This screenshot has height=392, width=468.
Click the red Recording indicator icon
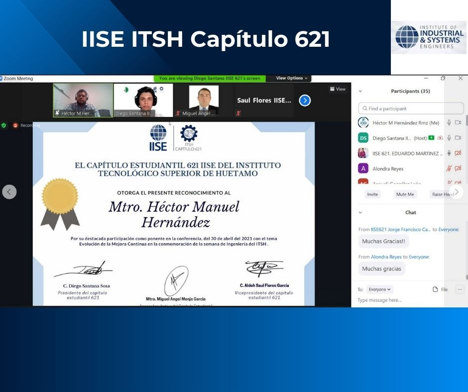coord(15,125)
